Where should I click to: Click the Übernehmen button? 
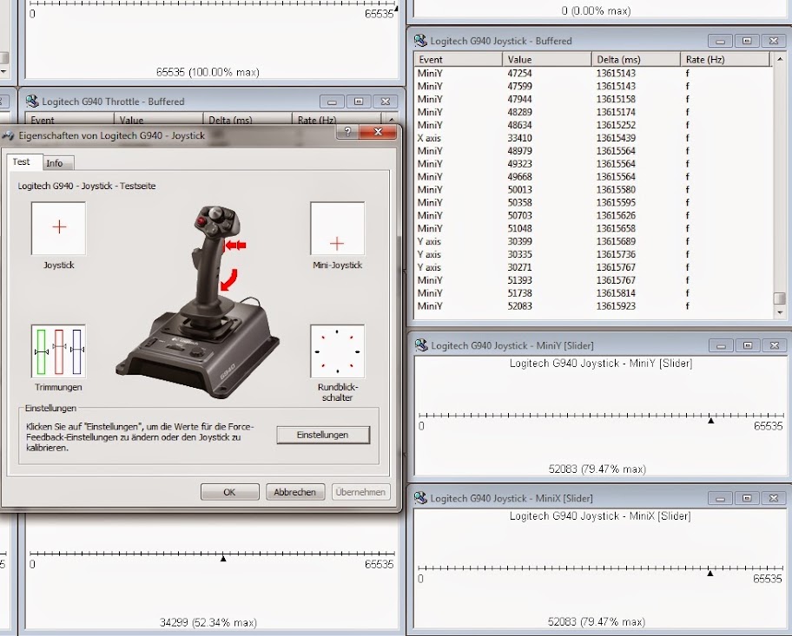(x=360, y=492)
